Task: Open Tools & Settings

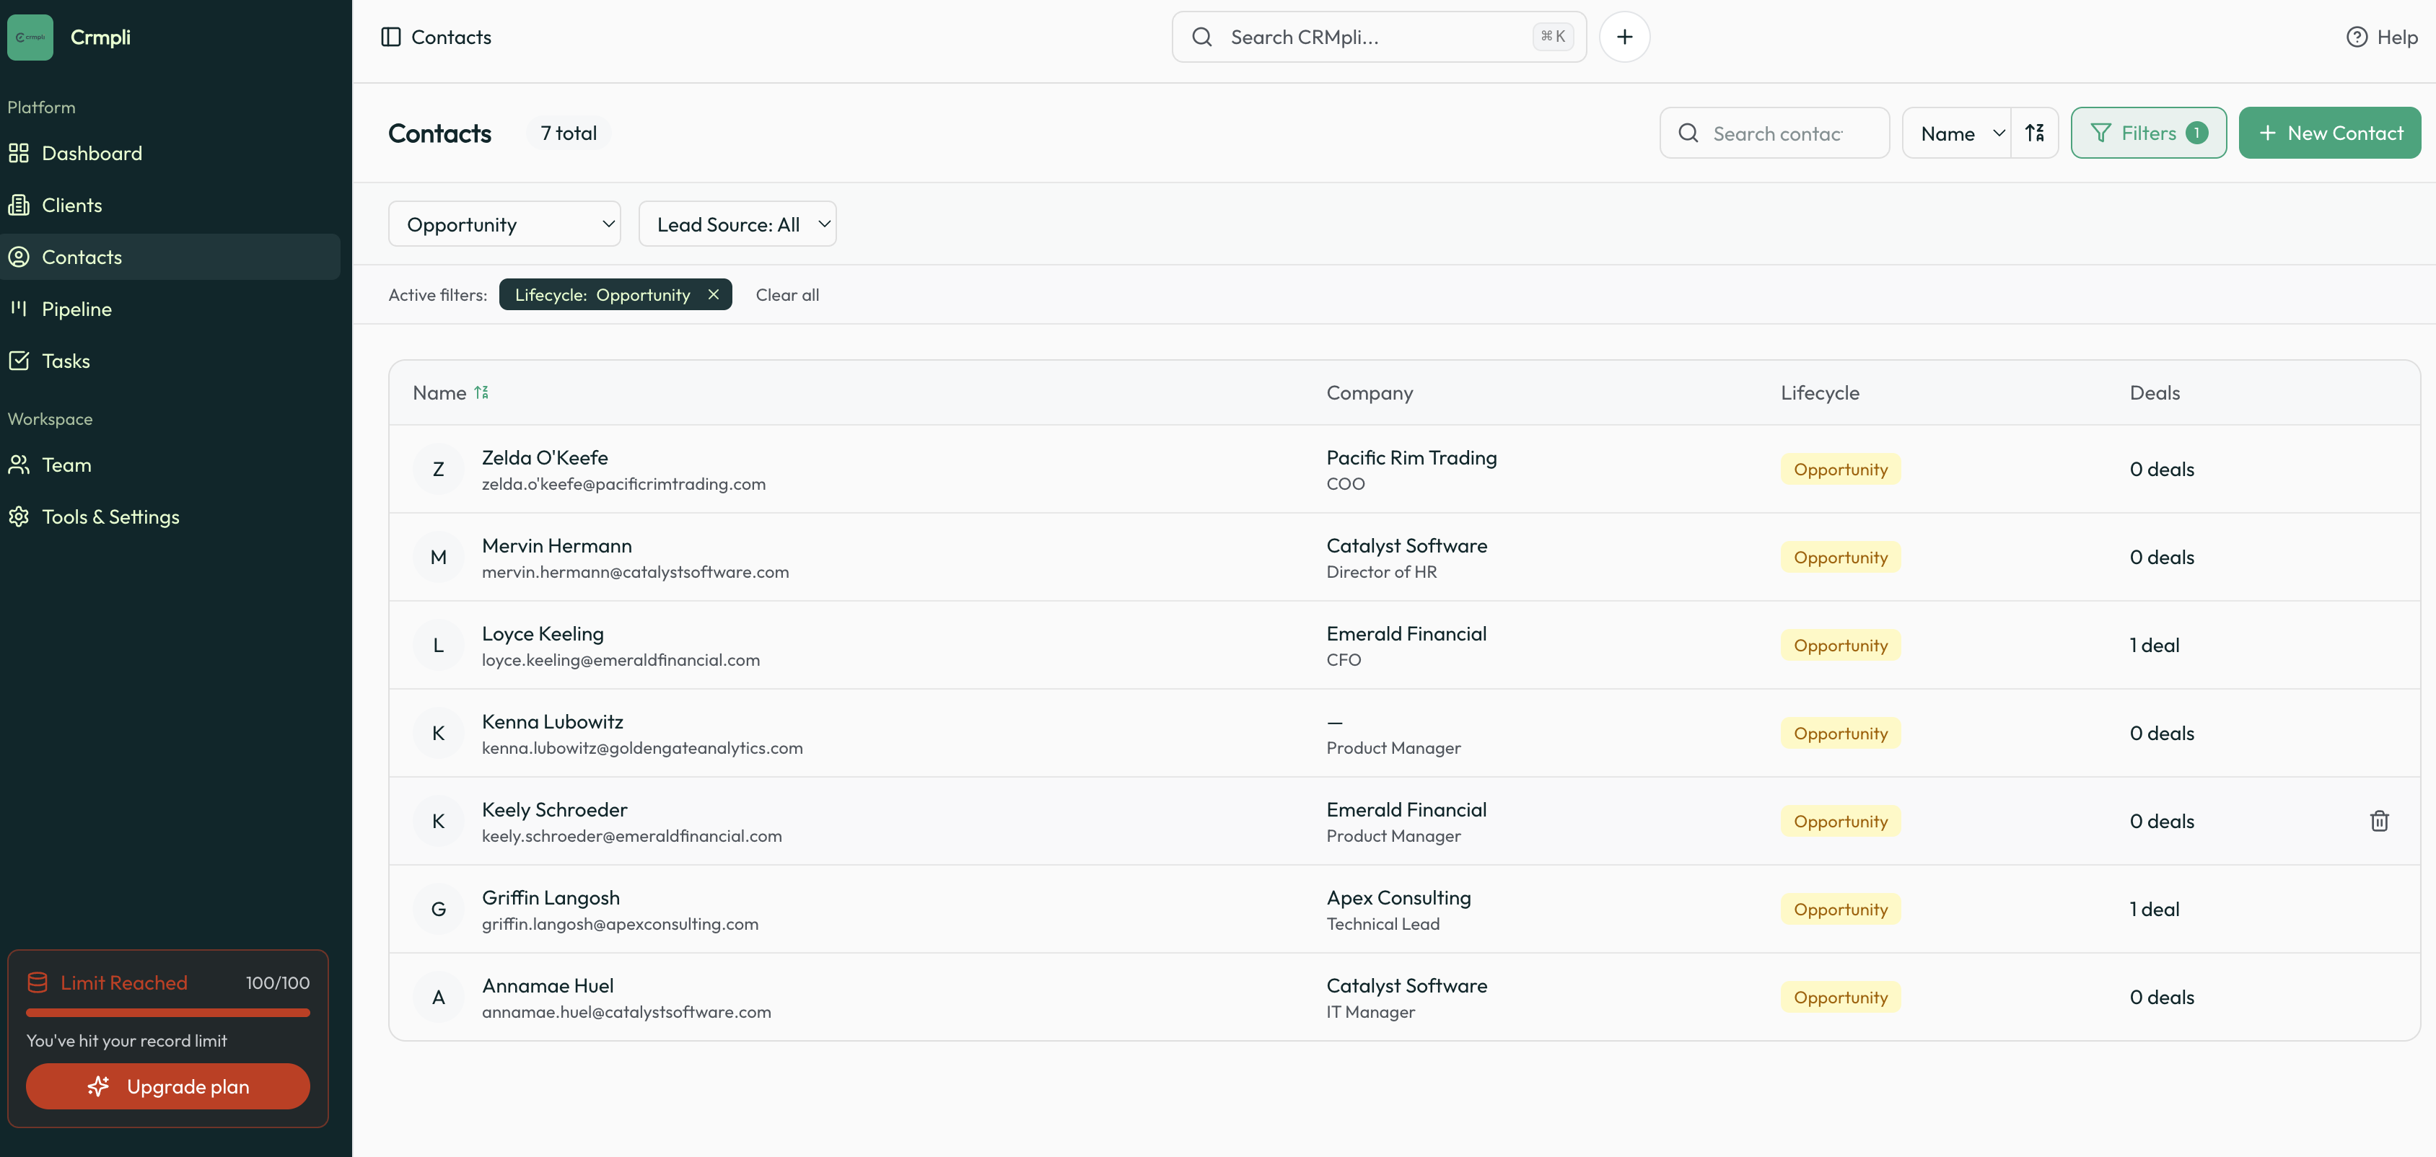Action: tap(110, 516)
